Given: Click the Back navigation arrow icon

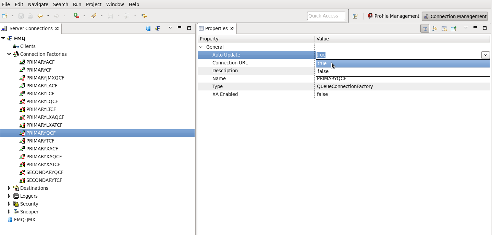Looking at the screenshot, I should point(40,16).
